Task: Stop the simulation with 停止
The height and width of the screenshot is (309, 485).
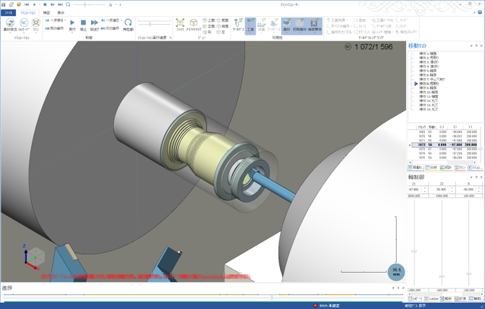Action: pos(83,24)
